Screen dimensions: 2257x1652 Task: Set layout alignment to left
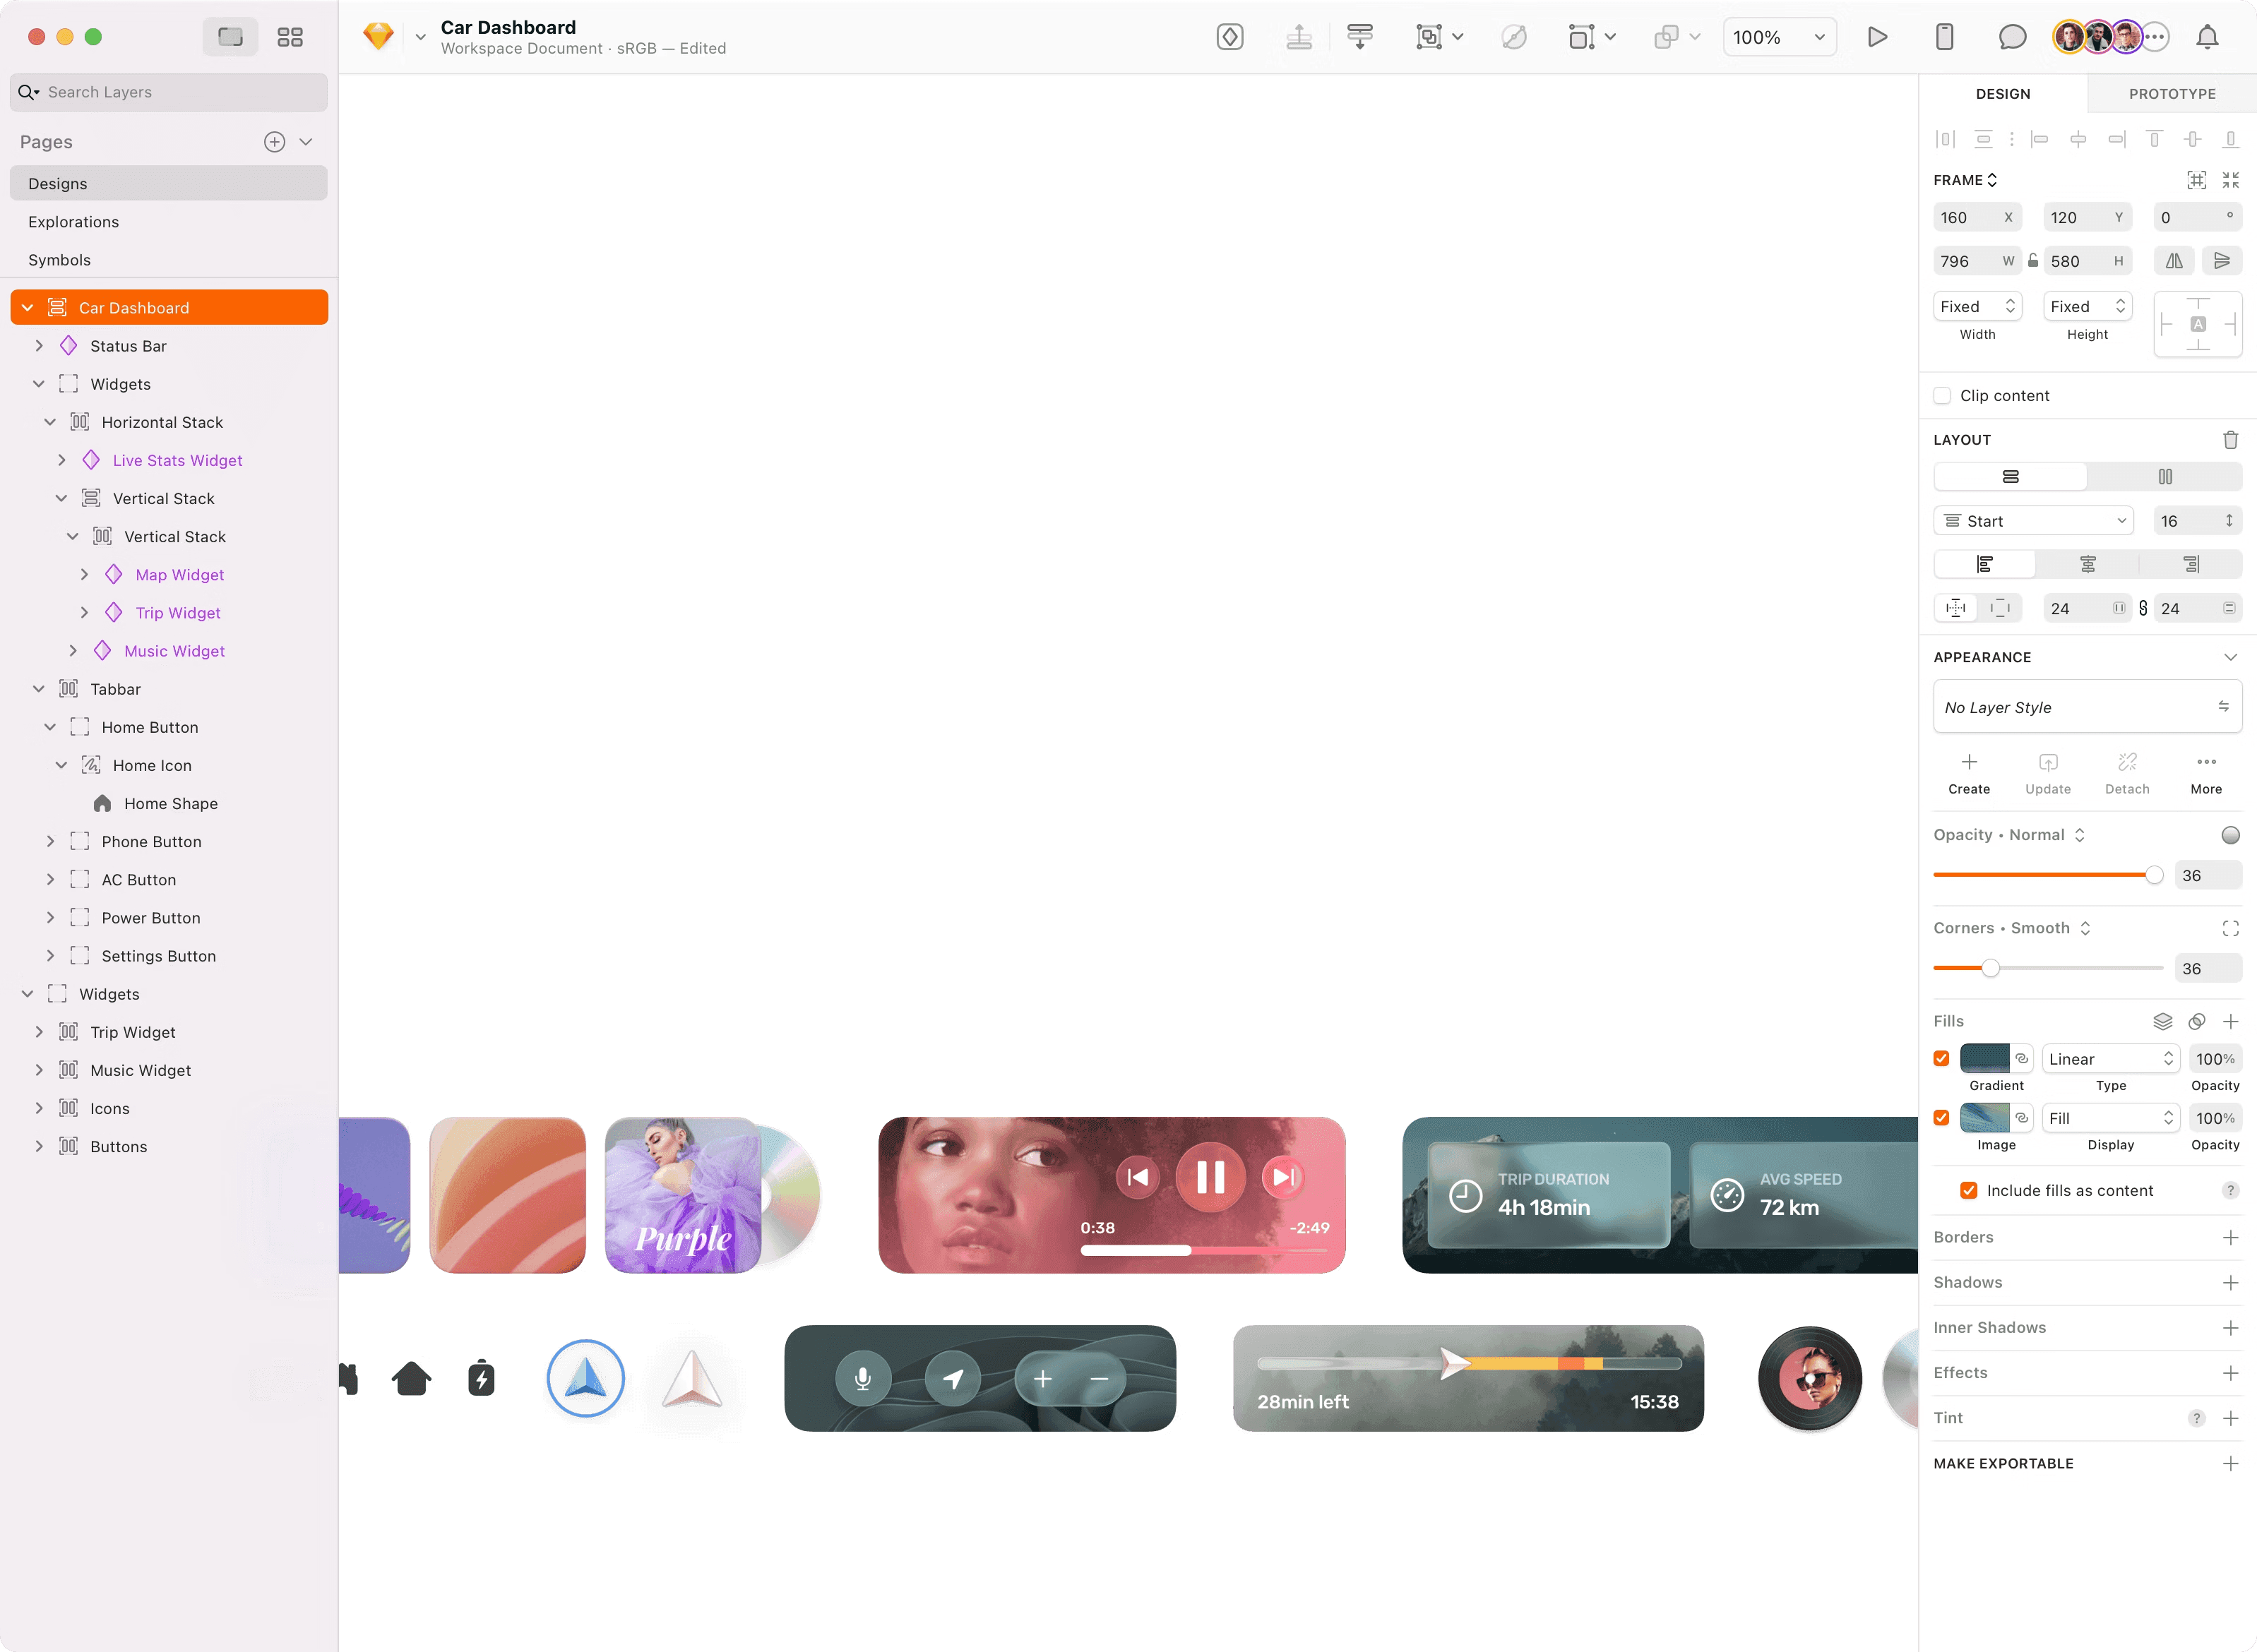1985,565
